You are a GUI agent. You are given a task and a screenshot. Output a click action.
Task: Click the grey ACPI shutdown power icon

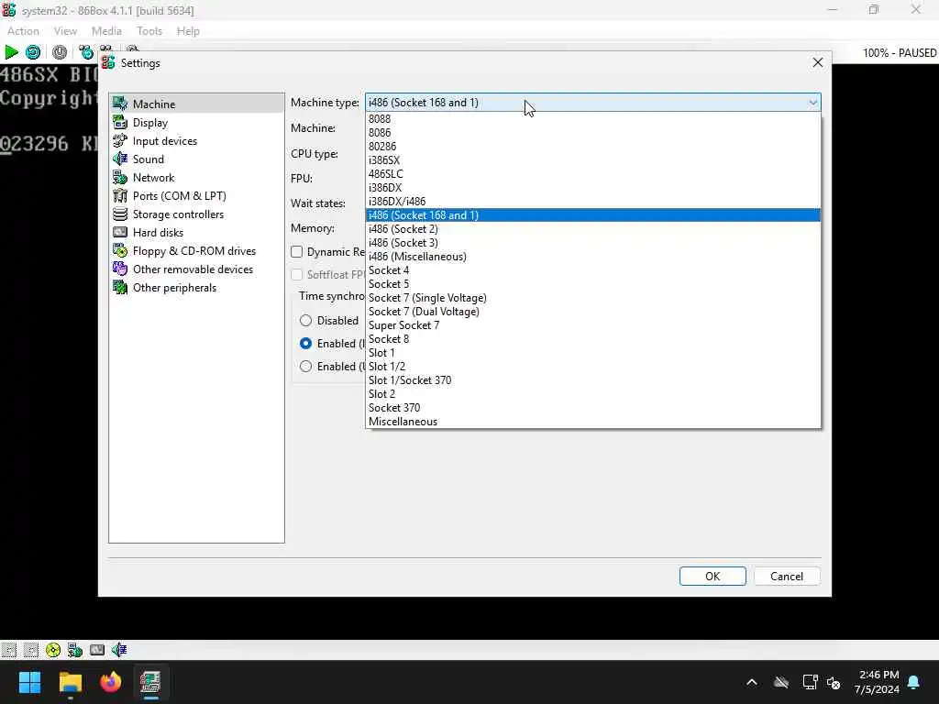click(x=60, y=52)
